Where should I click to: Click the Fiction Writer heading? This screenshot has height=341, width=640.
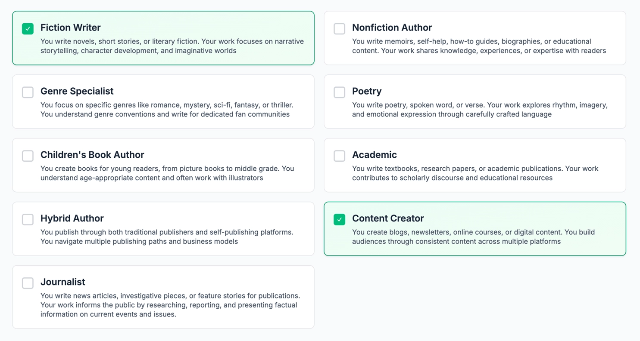pyautogui.click(x=70, y=28)
